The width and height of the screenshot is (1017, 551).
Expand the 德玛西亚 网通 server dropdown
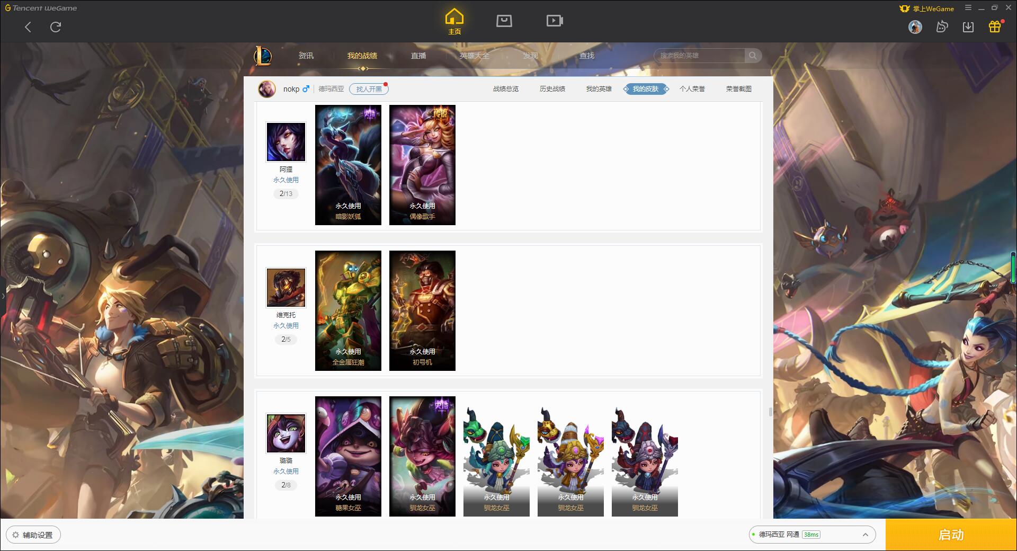pos(812,535)
